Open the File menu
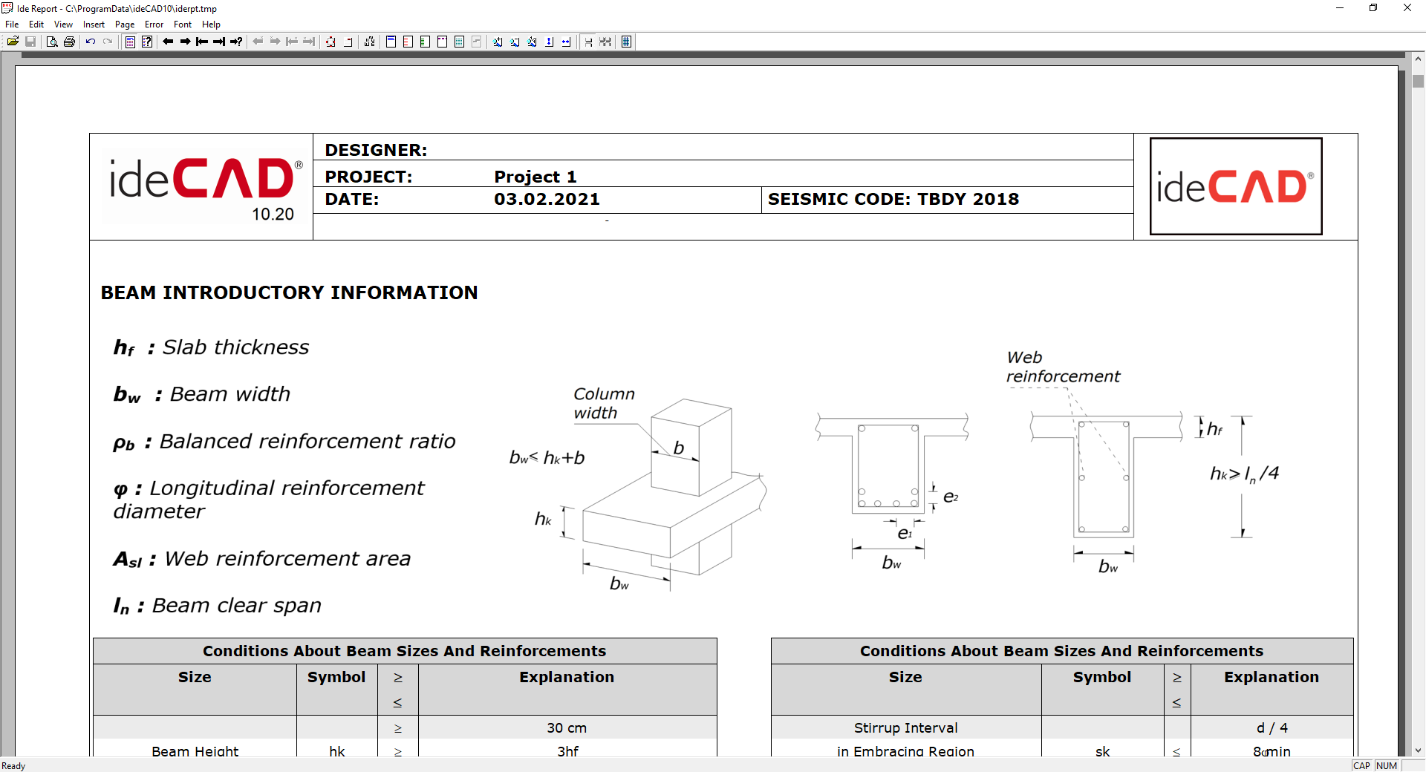 tap(12, 24)
